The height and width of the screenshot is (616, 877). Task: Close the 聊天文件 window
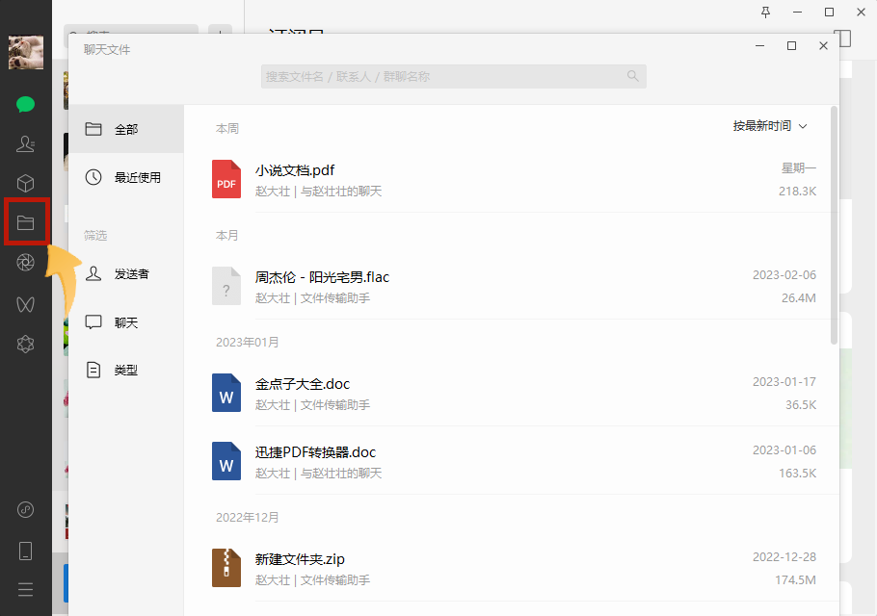pyautogui.click(x=823, y=46)
